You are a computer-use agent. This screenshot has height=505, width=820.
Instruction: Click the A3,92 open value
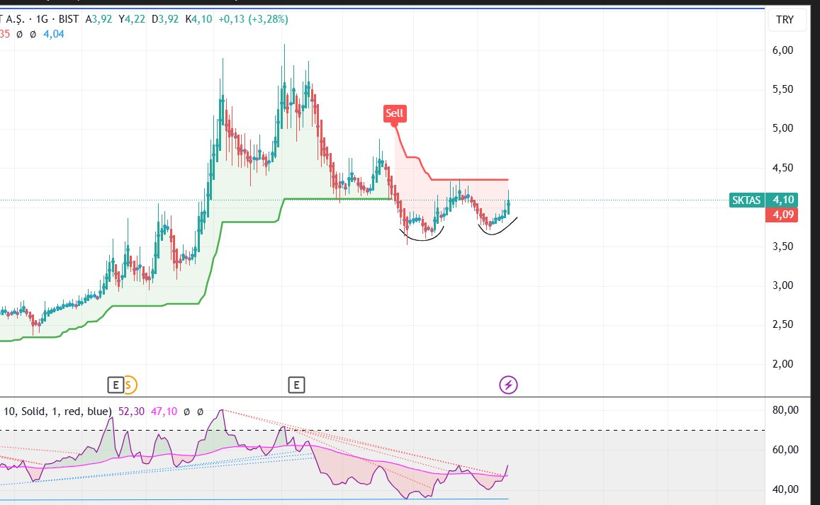(99, 19)
